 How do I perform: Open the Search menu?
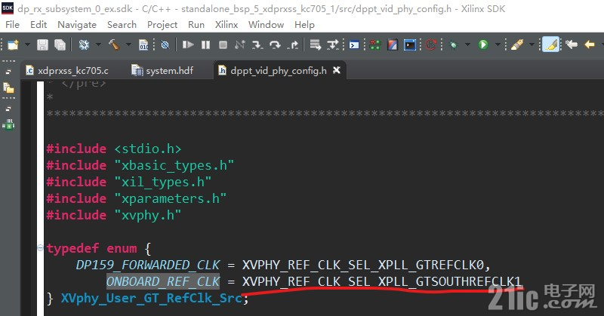tap(122, 25)
